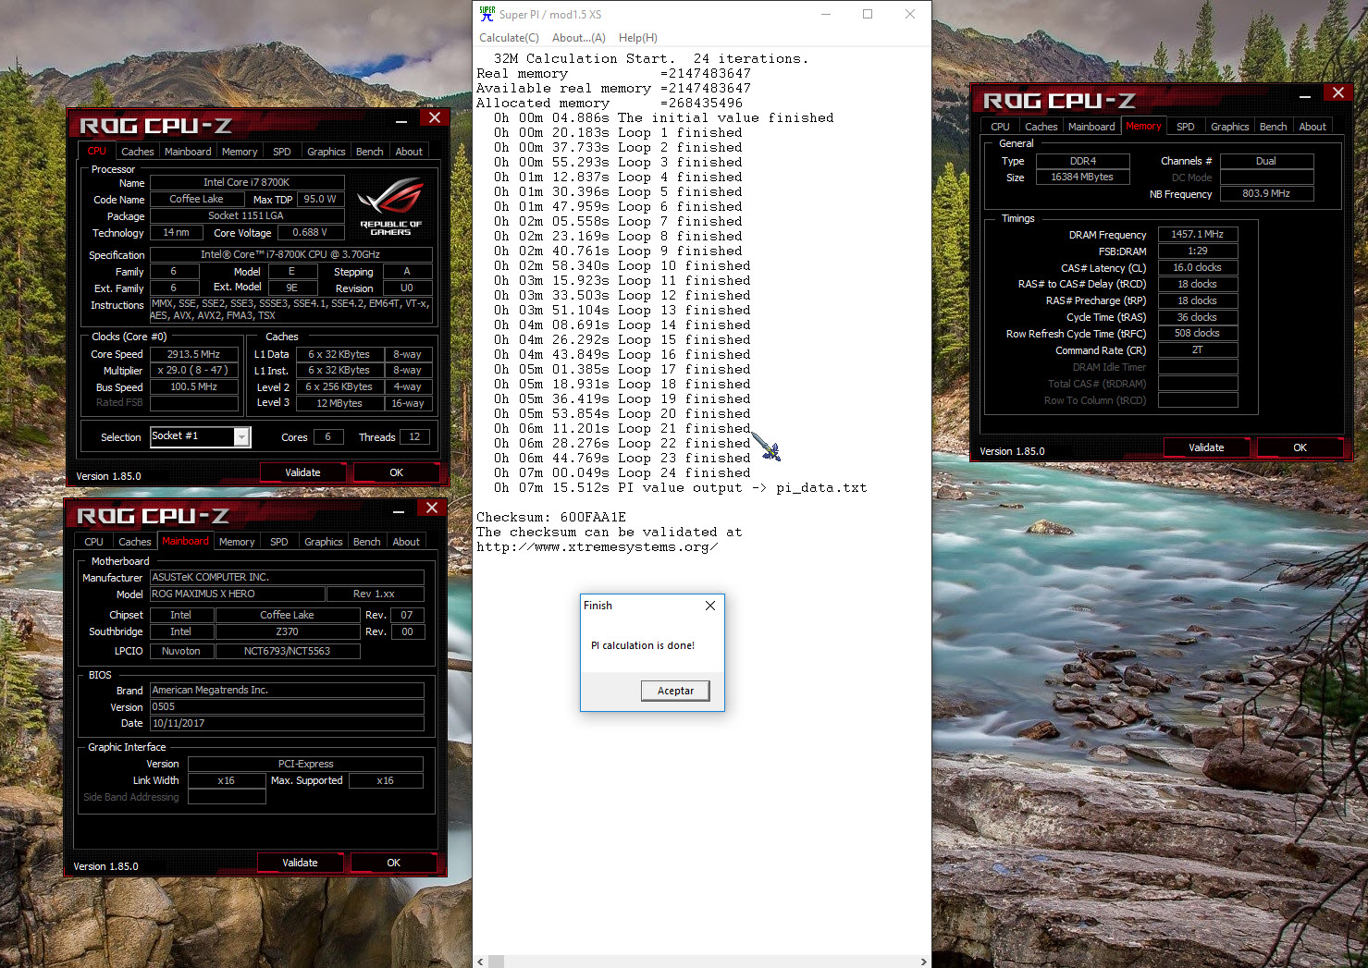
Task: Click the http://www.xtremesystems.org/ text
Action: coord(598,547)
